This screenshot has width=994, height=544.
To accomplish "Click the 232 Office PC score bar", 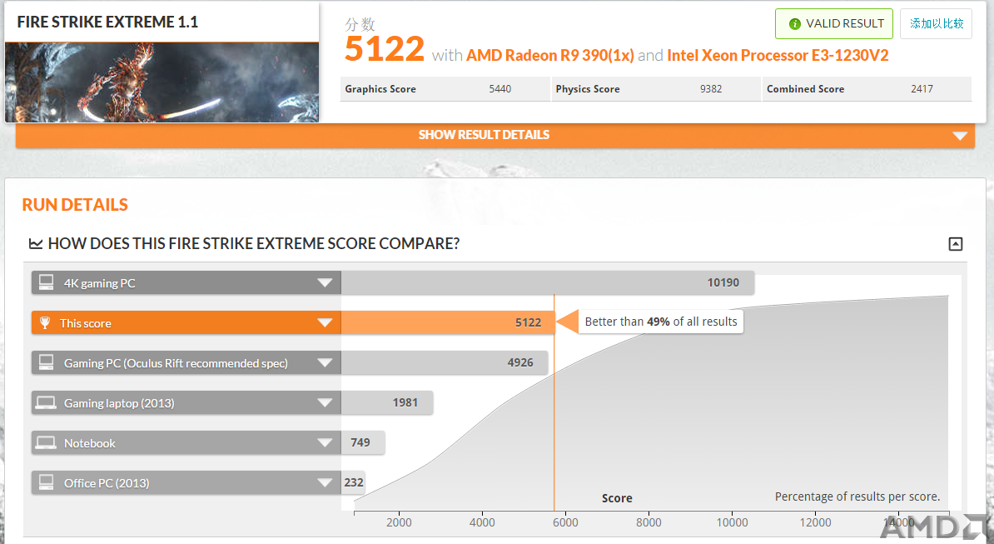I will pyautogui.click(x=353, y=482).
